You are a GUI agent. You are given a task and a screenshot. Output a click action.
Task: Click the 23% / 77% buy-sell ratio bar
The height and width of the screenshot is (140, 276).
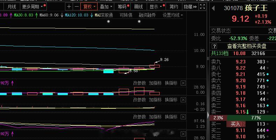coord(243,118)
